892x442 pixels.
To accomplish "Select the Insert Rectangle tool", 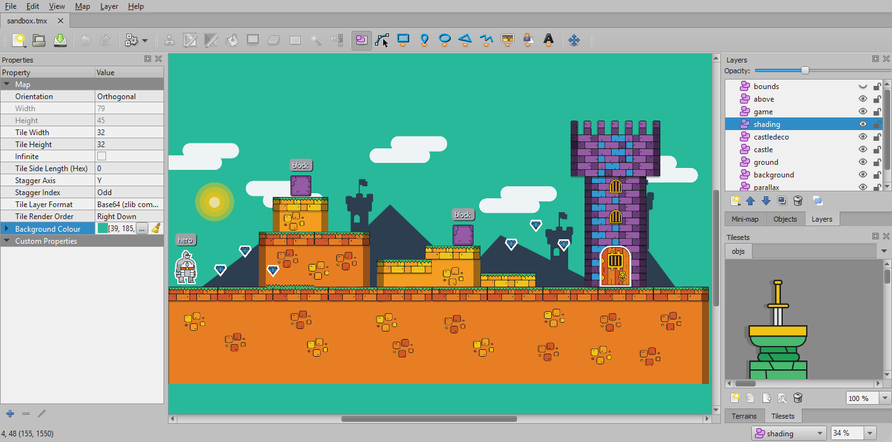I will (x=403, y=40).
